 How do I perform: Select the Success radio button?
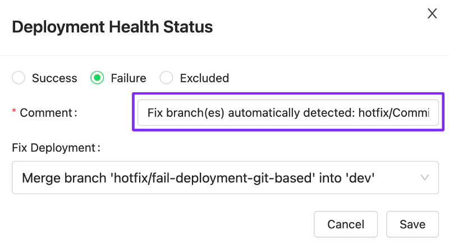19,78
